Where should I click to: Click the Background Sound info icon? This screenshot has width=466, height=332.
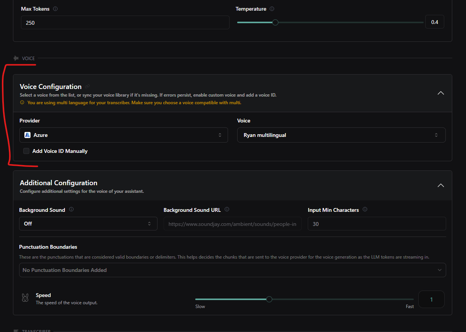(x=71, y=210)
